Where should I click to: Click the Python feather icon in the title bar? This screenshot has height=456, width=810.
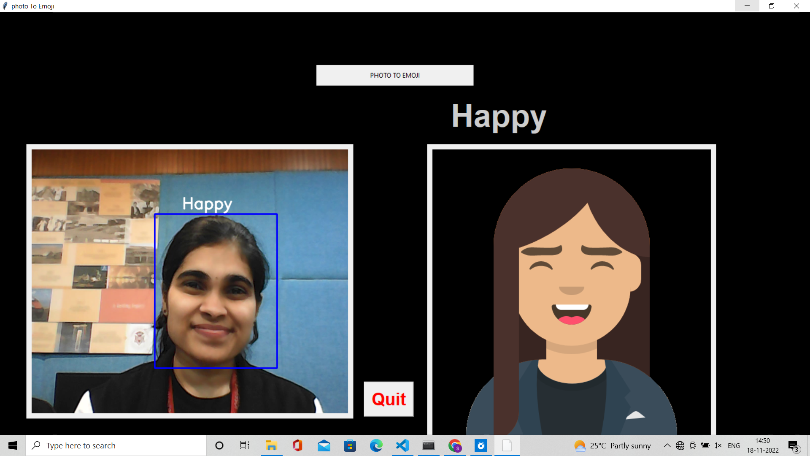[x=5, y=6]
